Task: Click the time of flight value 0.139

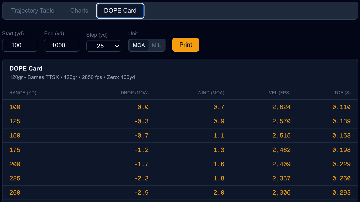Action: [x=341, y=121]
